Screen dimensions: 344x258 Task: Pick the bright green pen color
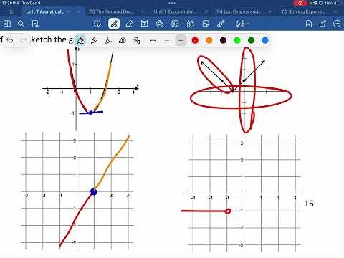[x=237, y=40]
